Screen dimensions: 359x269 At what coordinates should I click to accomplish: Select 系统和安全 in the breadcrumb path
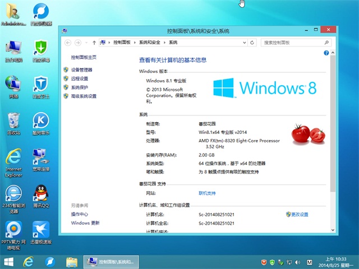150,42
